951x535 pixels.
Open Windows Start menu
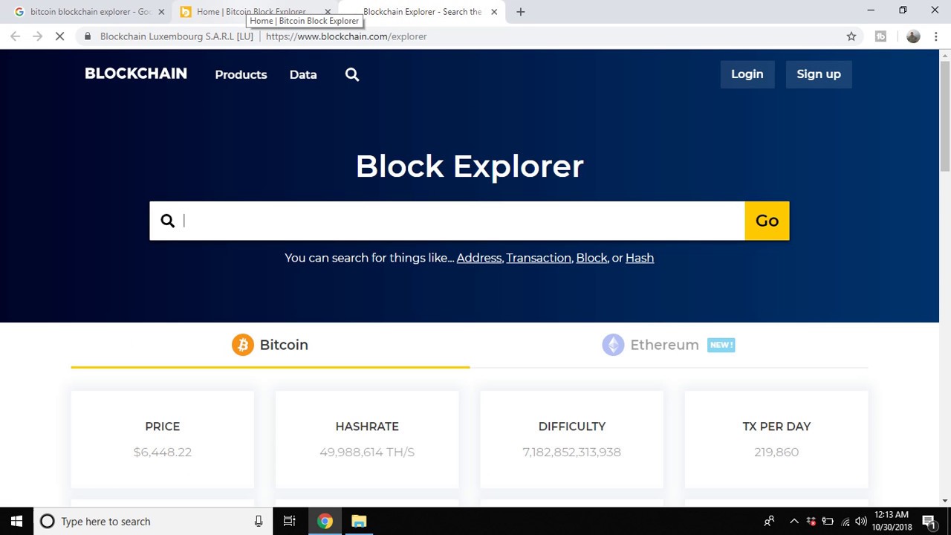point(16,522)
